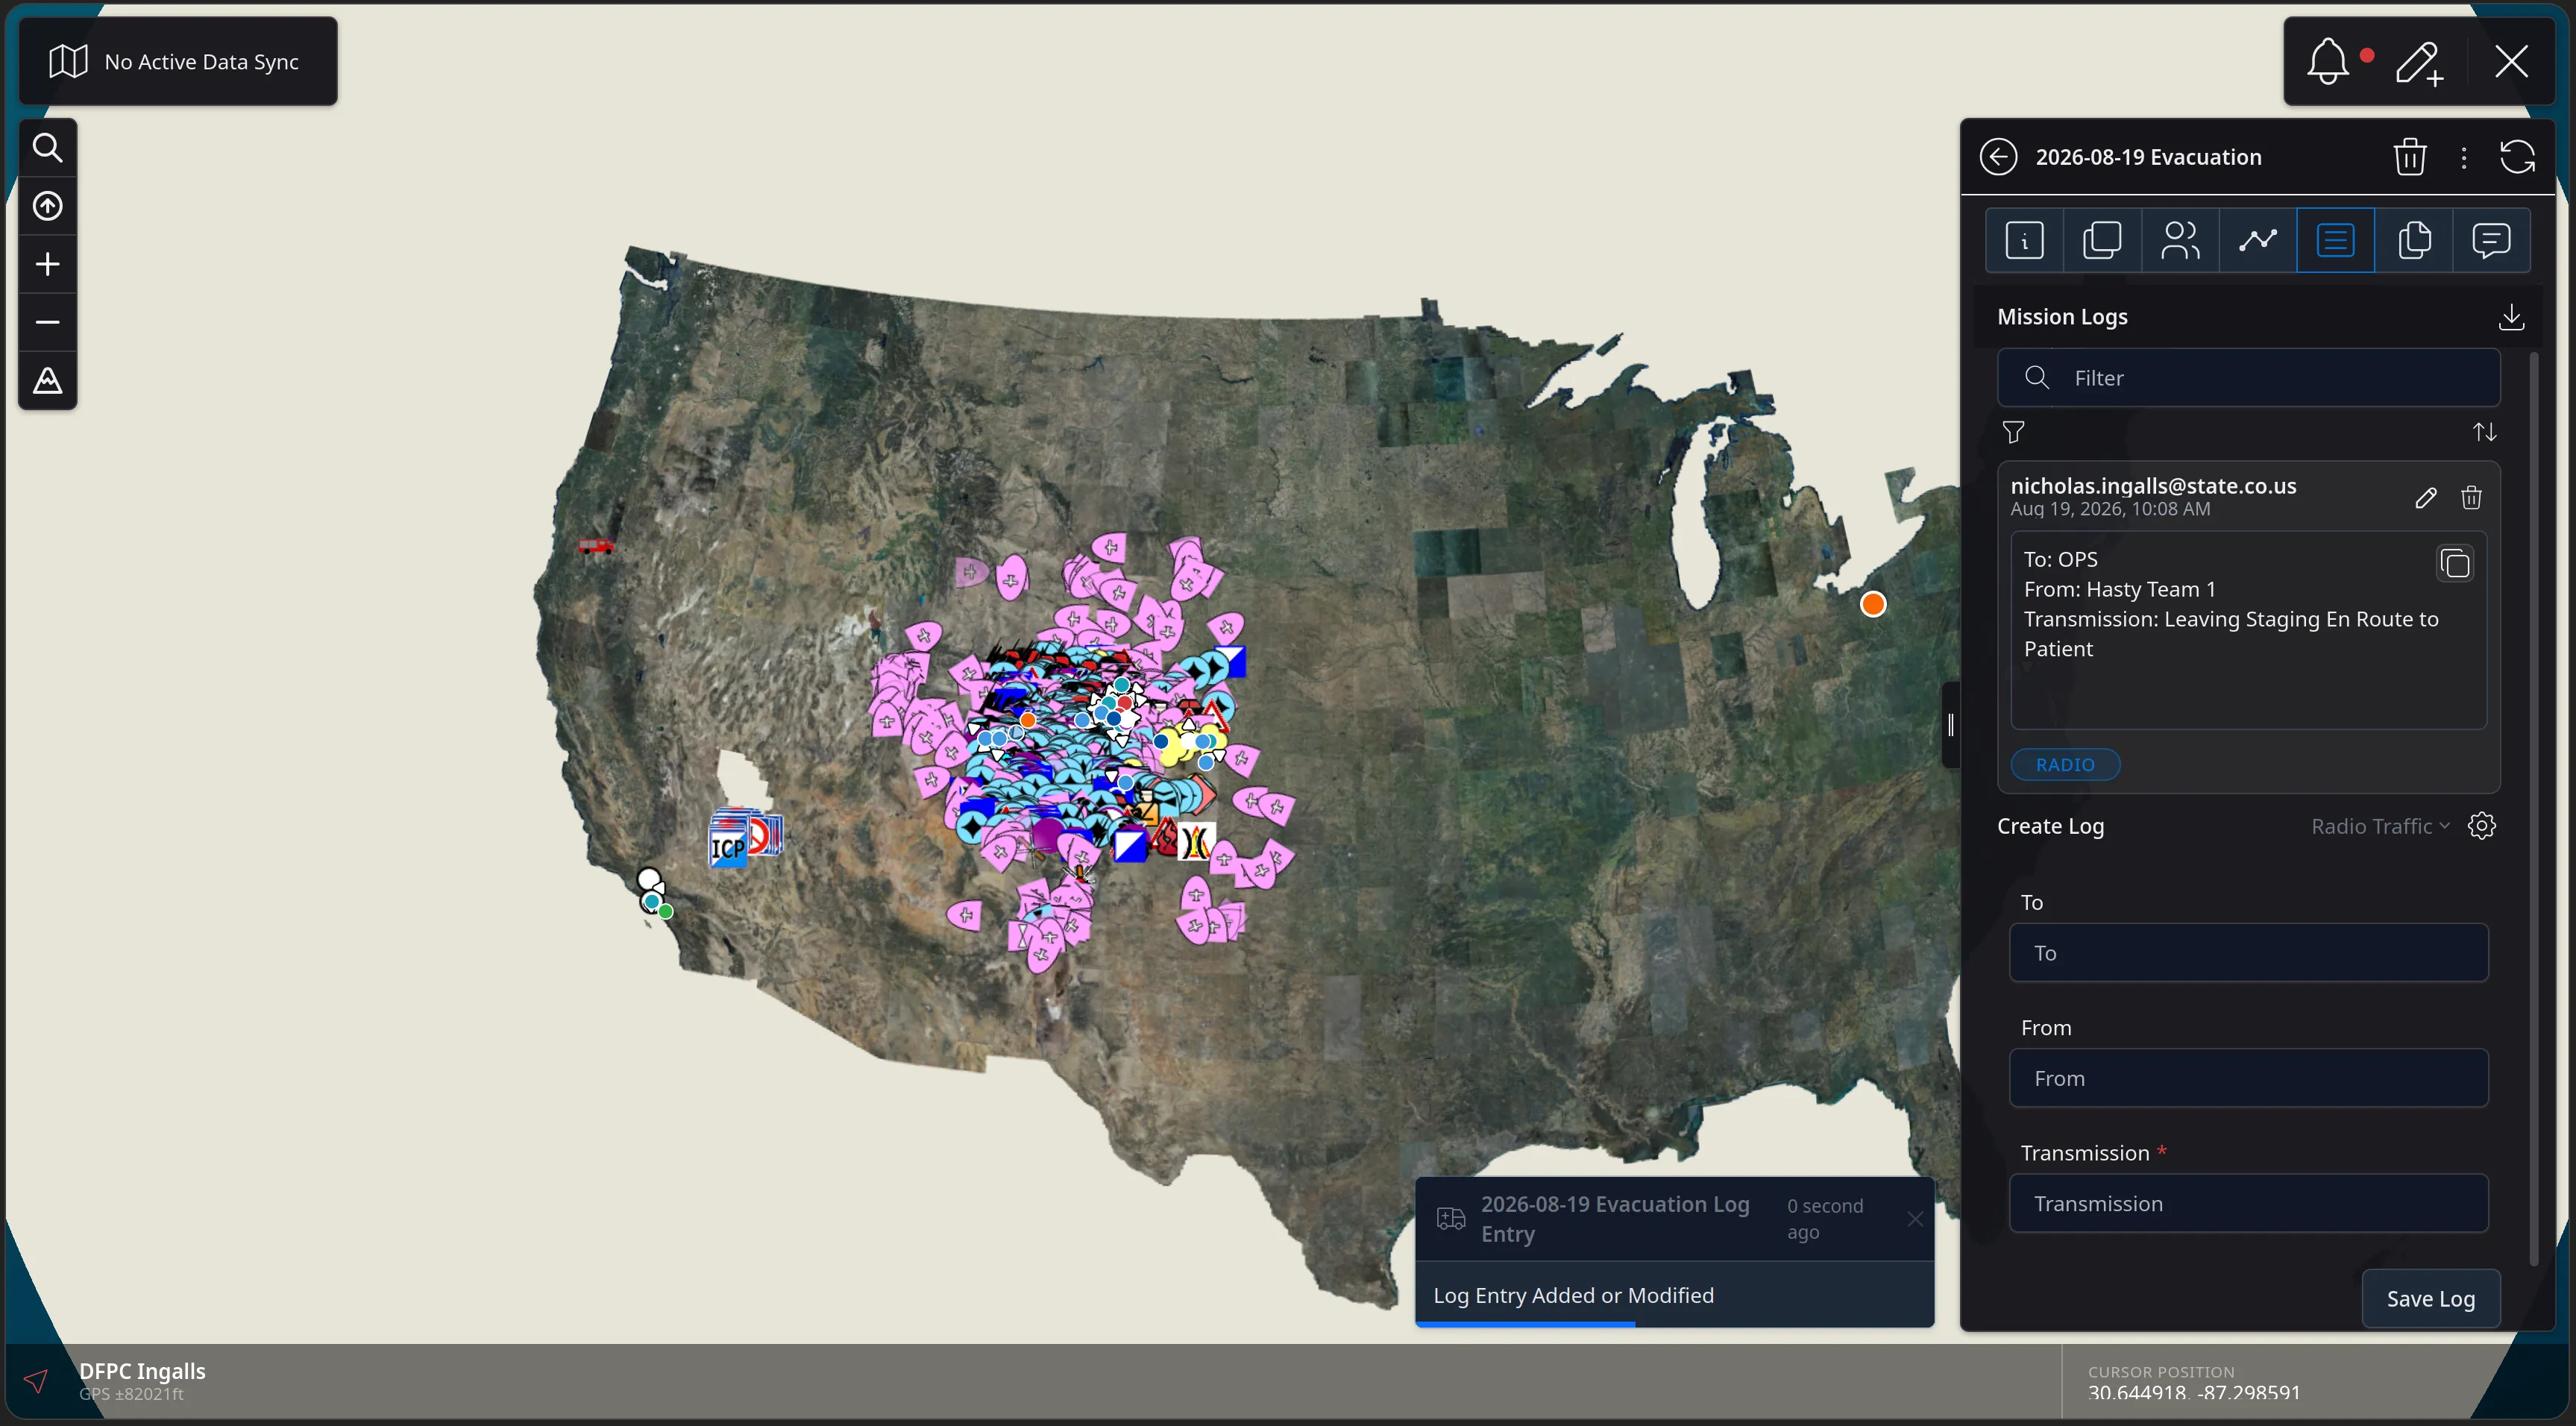Image resolution: width=2576 pixels, height=1426 pixels.
Task: Toggle log sort order arrows
Action: tap(2485, 432)
